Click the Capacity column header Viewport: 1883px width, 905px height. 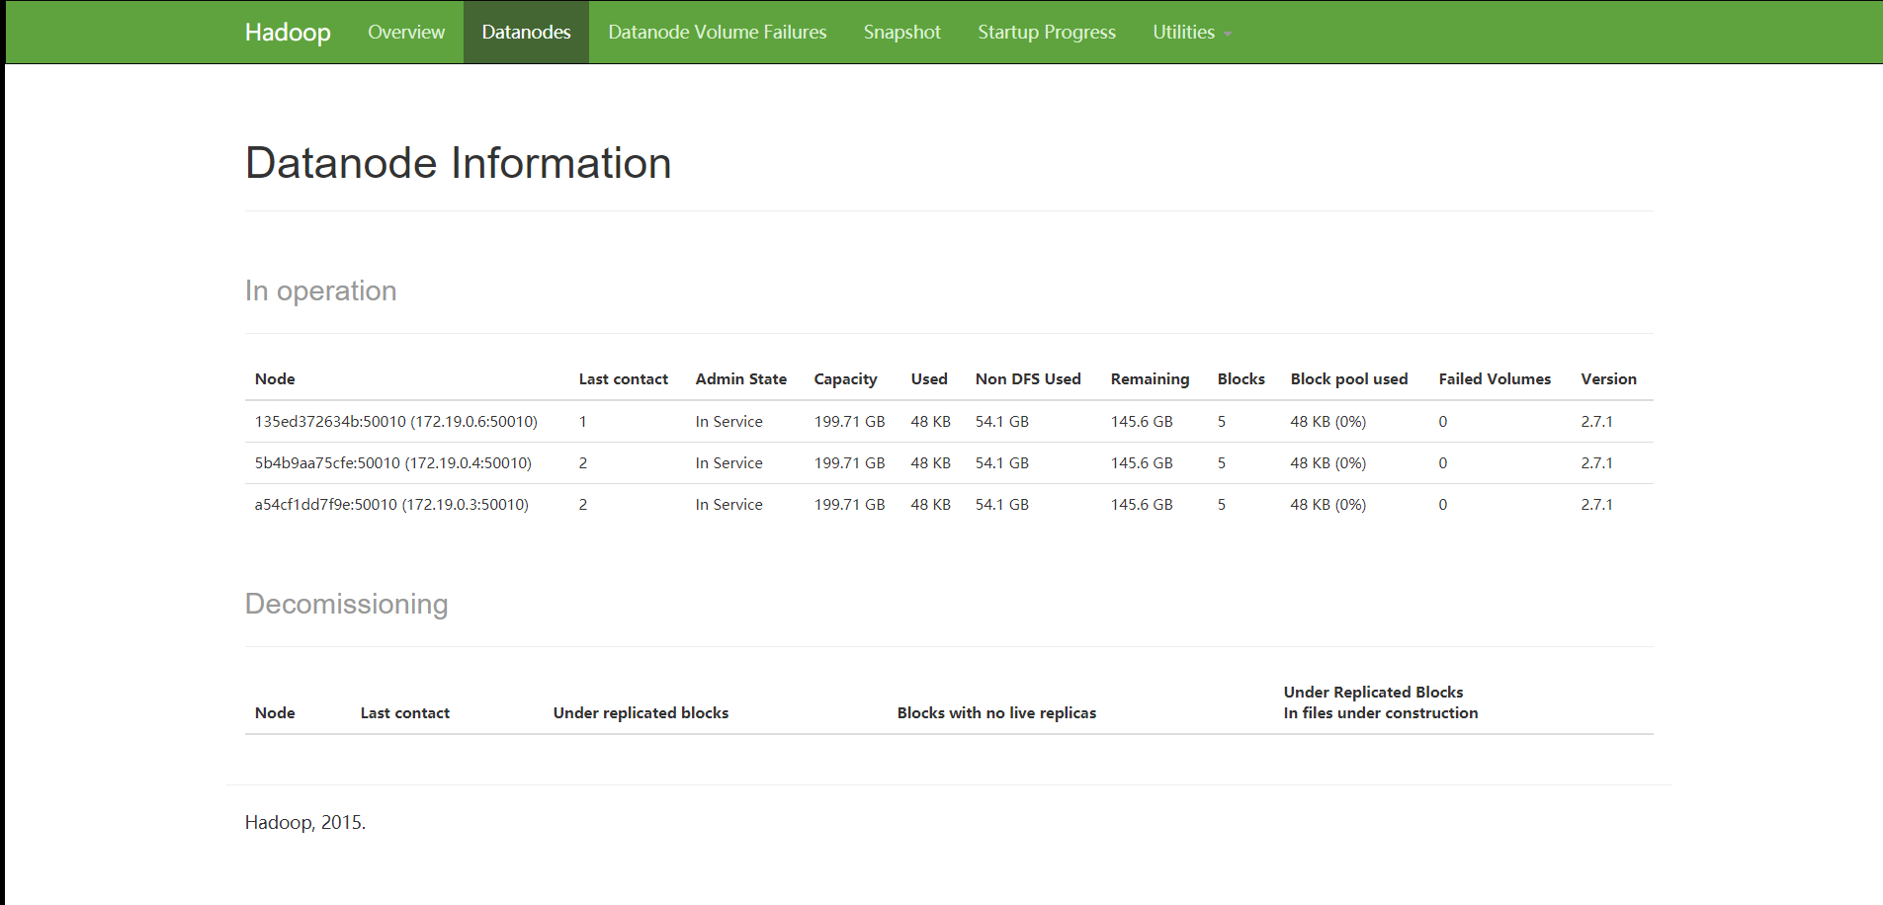845,379
